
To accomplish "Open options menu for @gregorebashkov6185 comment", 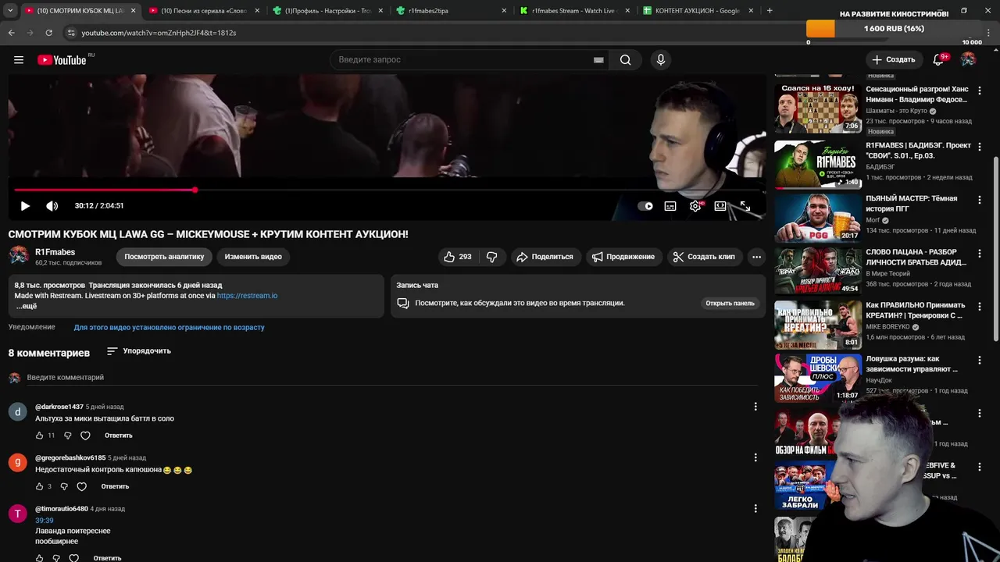I will tap(755, 457).
